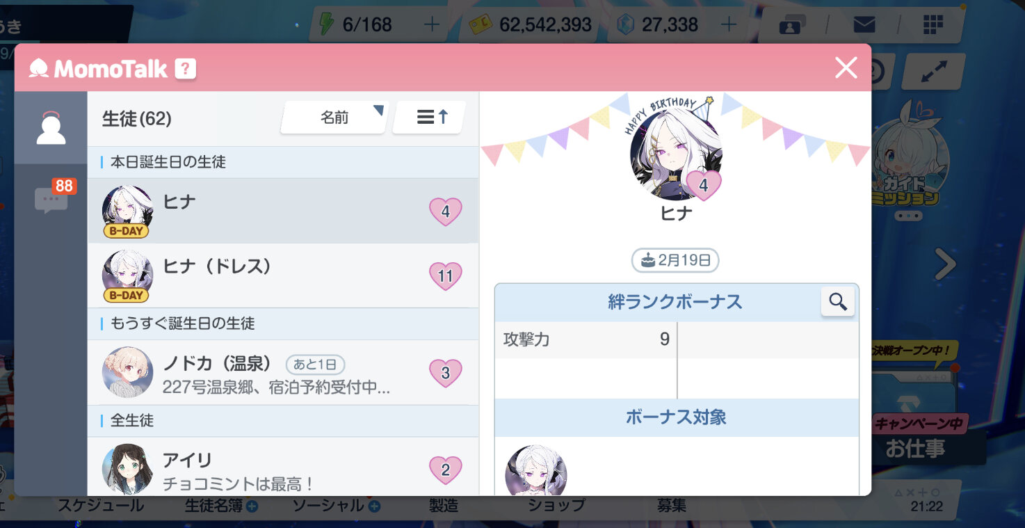Toggle the sort order arrow button

coord(428,118)
